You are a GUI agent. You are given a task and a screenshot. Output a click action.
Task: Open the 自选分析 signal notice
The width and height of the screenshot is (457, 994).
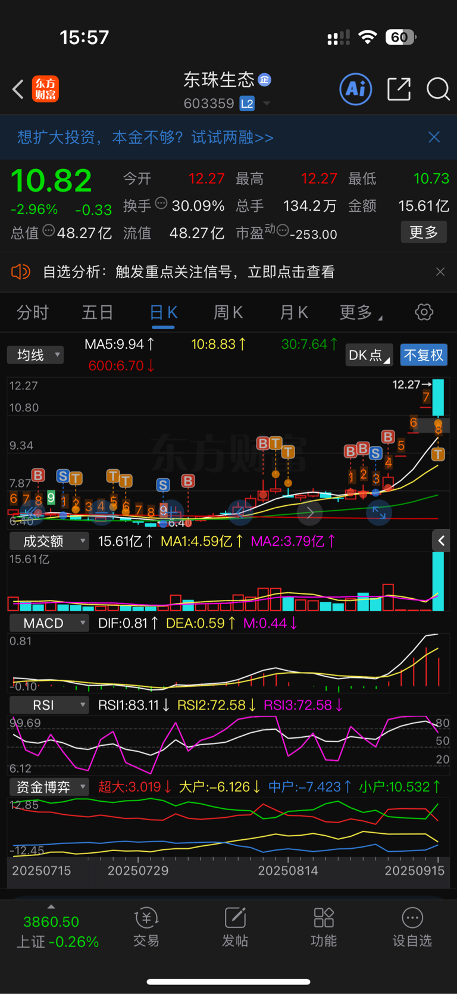click(x=189, y=272)
